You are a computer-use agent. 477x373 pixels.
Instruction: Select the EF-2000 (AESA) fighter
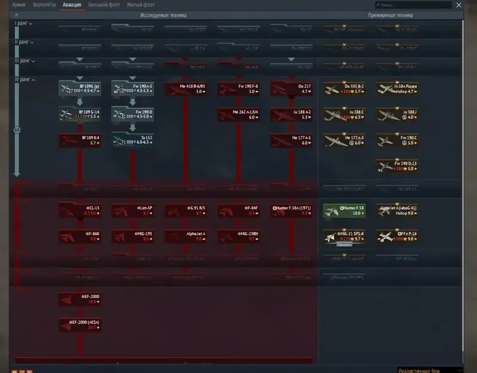click(80, 325)
